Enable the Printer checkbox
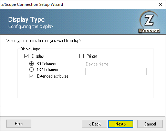166x131 pixels. pos(81,56)
